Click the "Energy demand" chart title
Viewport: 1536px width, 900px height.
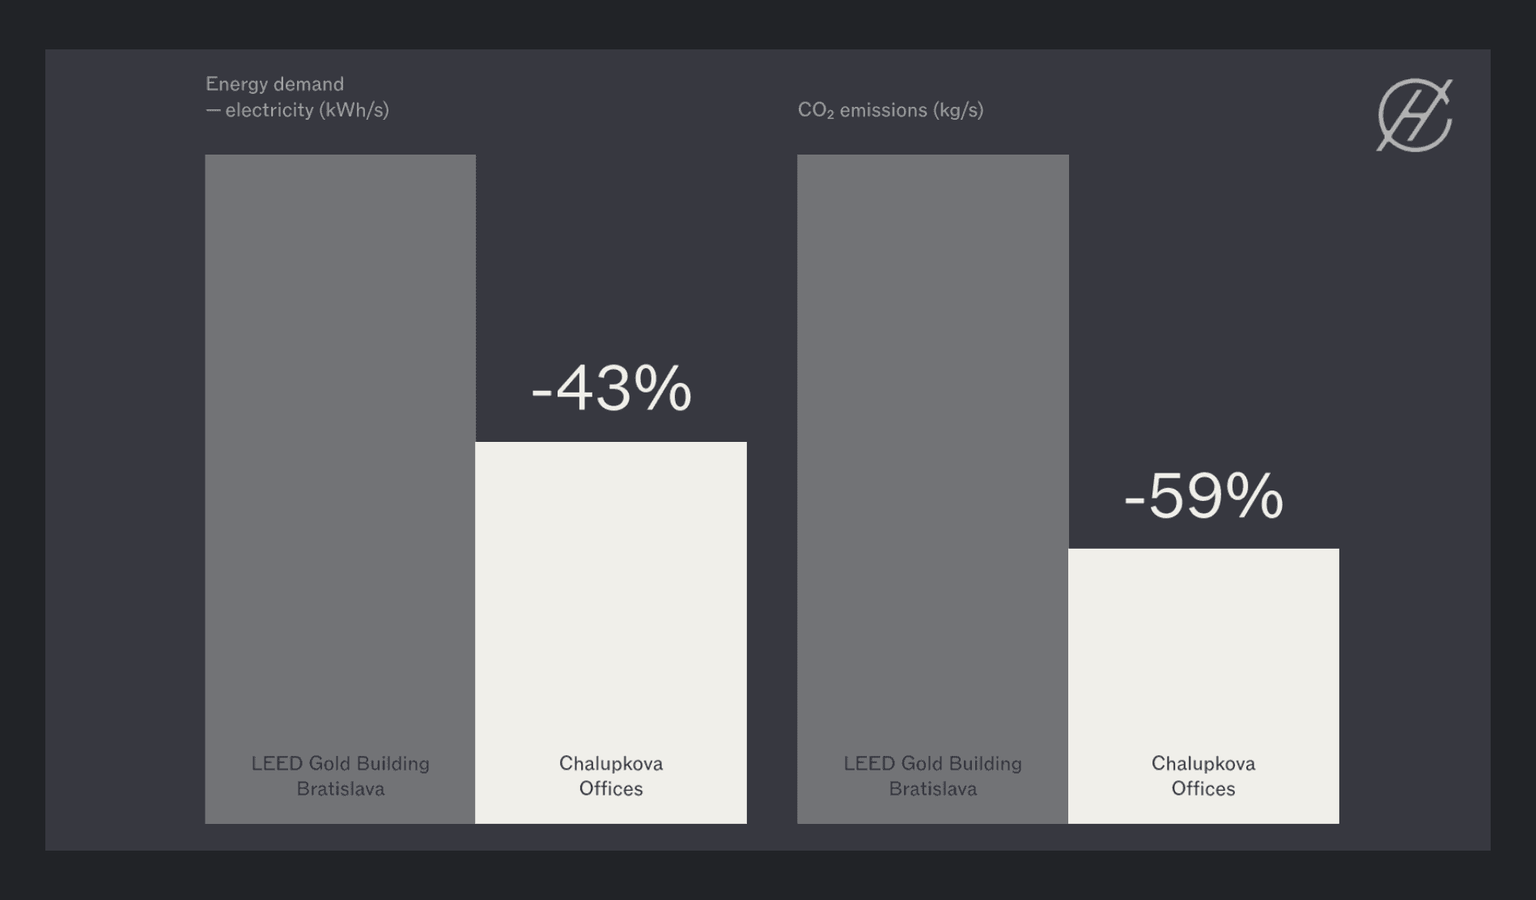(x=274, y=84)
